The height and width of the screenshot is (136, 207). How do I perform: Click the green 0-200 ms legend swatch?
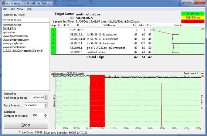point(193,14)
